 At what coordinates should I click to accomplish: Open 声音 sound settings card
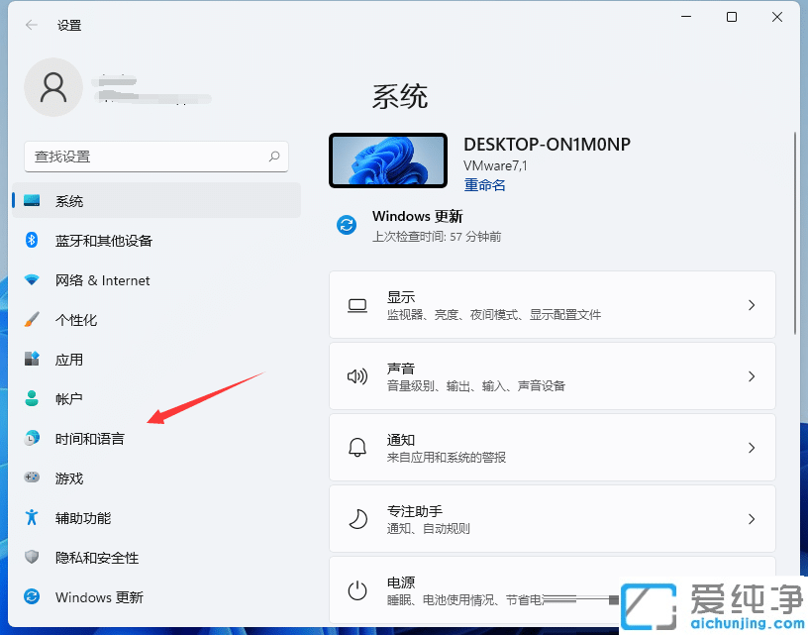click(552, 376)
